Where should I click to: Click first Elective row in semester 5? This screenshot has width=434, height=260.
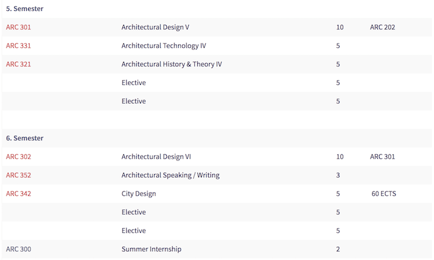(x=217, y=83)
